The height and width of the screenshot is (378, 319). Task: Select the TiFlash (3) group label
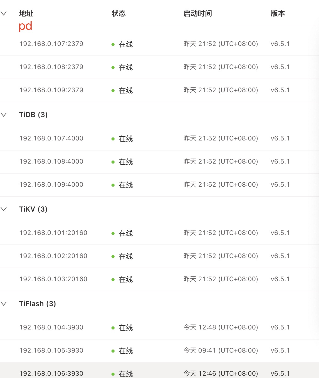tap(37, 304)
